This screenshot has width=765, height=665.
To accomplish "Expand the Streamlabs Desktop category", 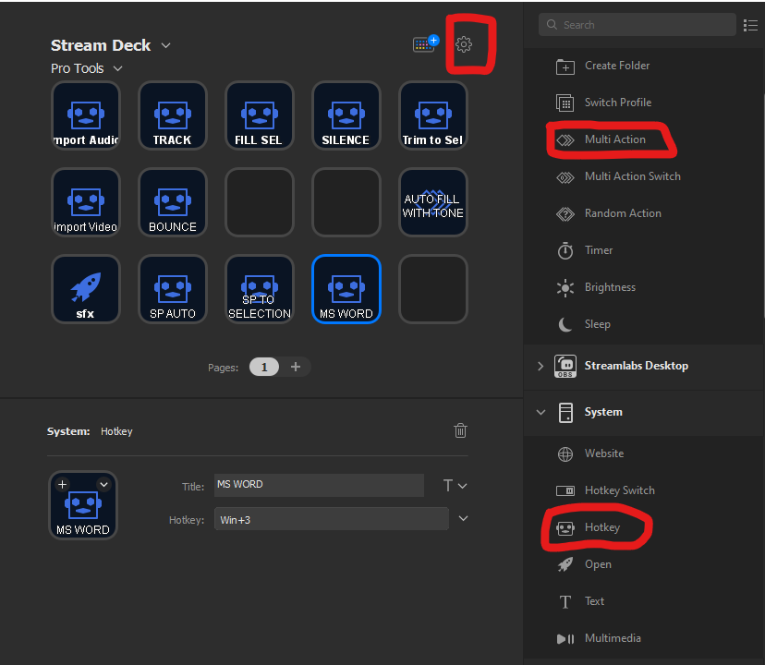I will 540,366.
